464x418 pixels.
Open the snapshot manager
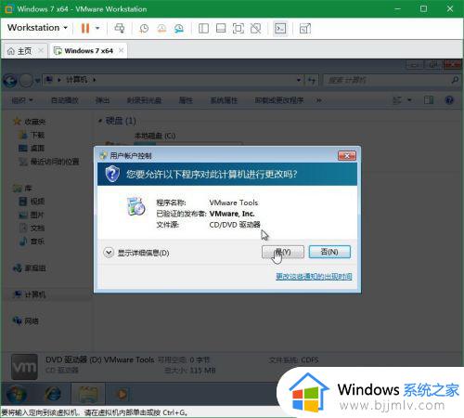point(179,29)
